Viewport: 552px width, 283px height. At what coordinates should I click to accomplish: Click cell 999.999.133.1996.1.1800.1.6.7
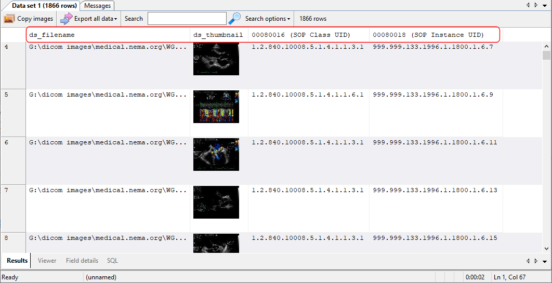436,65
